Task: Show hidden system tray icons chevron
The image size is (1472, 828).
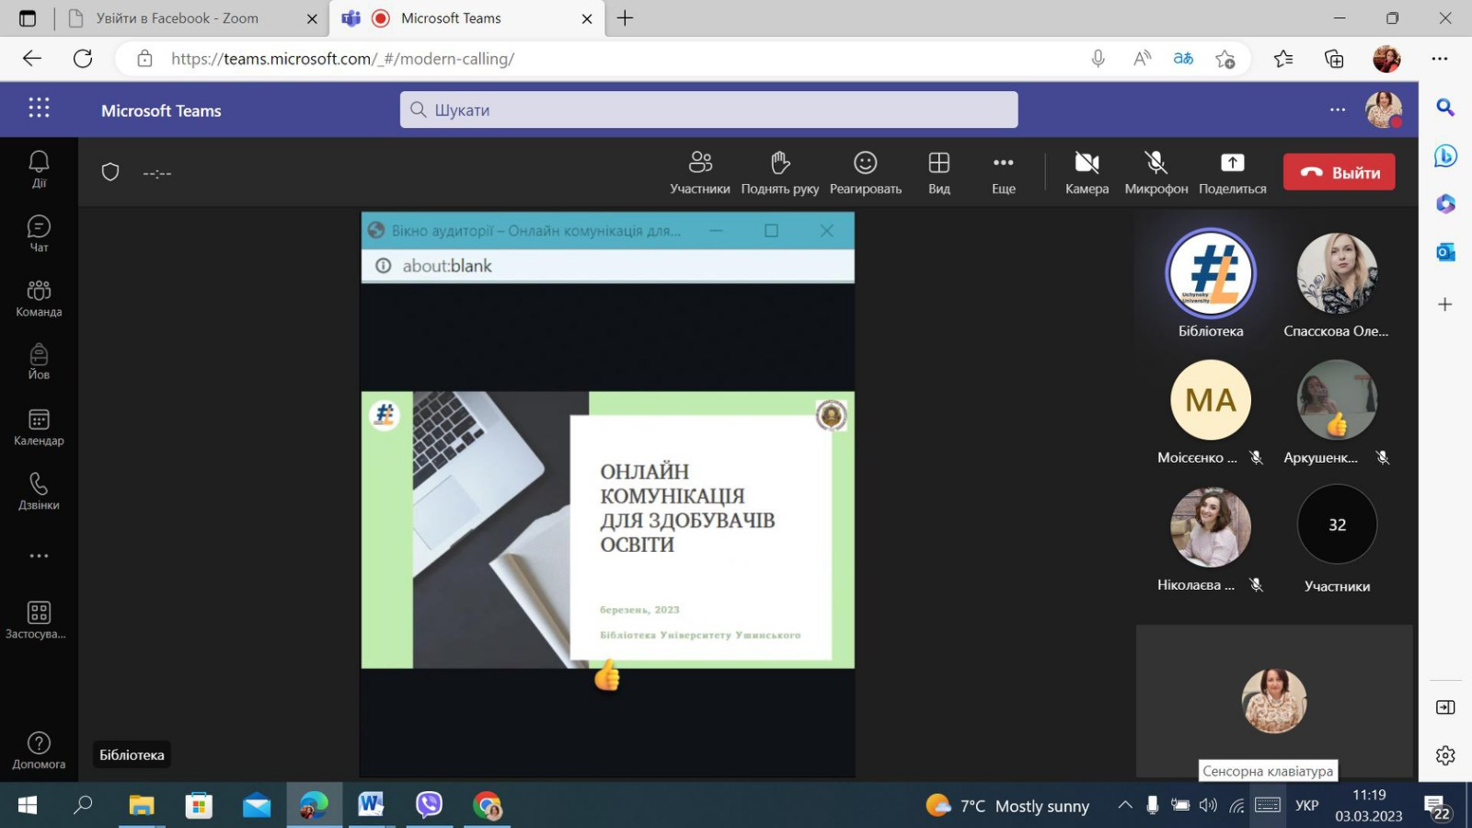Action: (1124, 806)
